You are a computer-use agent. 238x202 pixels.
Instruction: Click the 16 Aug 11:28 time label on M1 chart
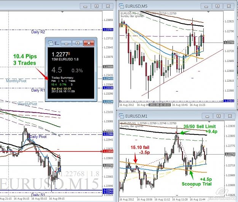pyautogui.click(x=180, y=199)
